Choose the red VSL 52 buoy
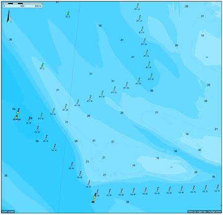 point(89,183)
